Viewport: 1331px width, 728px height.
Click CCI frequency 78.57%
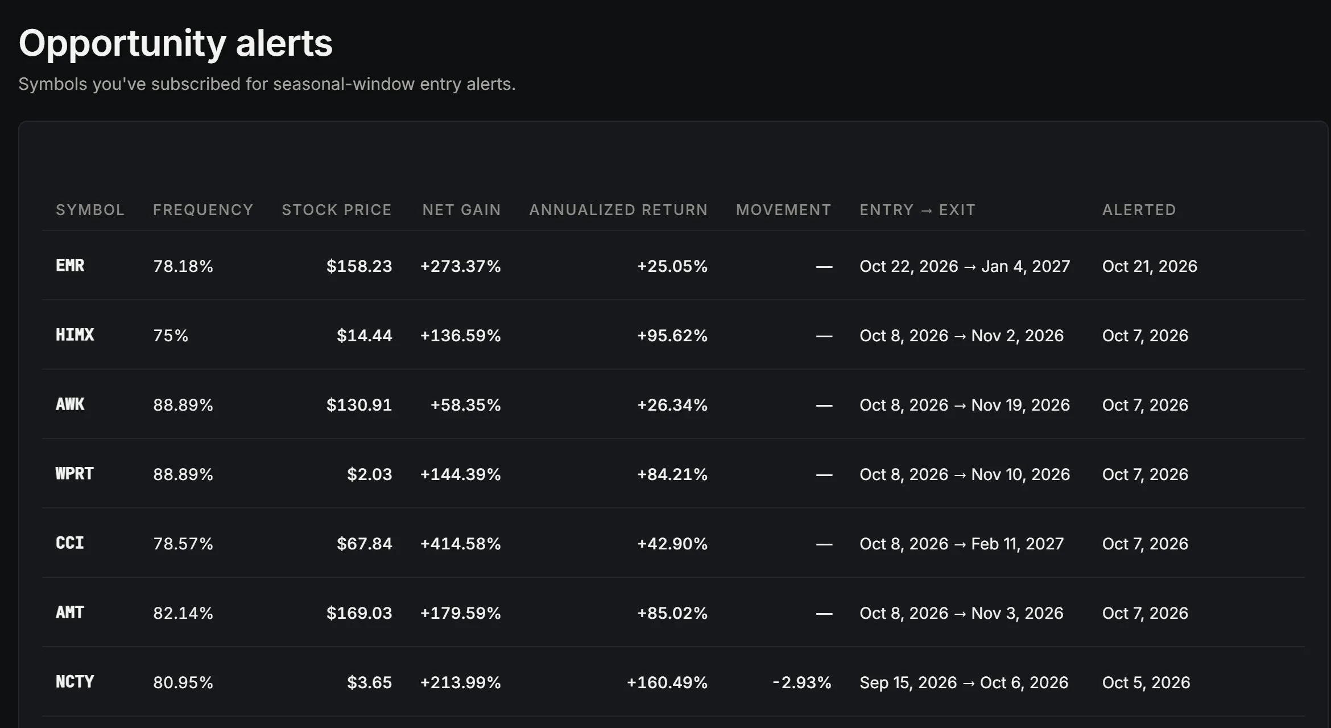click(x=183, y=544)
